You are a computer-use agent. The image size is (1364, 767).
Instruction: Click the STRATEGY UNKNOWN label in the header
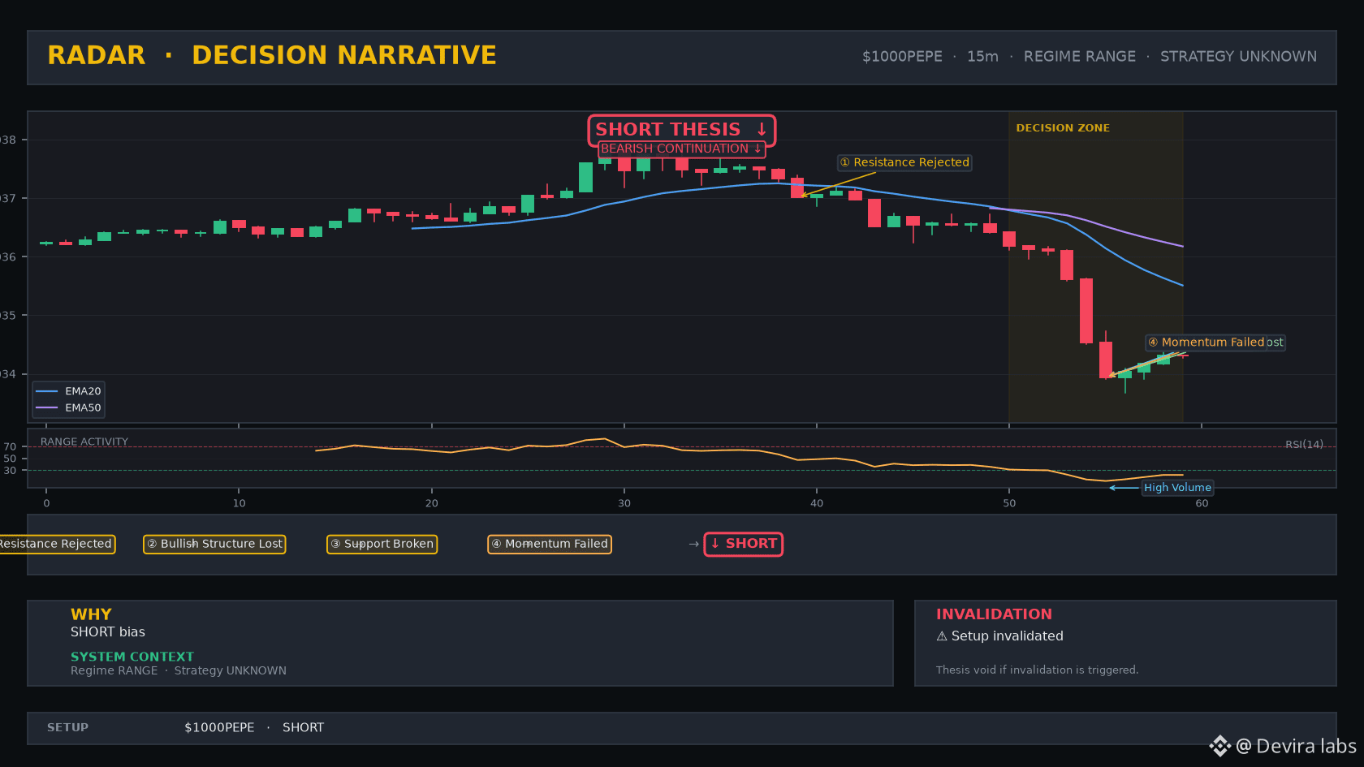(x=1239, y=57)
